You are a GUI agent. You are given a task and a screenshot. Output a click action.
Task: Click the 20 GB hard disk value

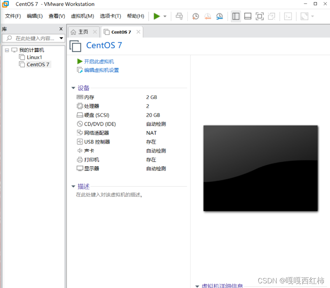153,115
